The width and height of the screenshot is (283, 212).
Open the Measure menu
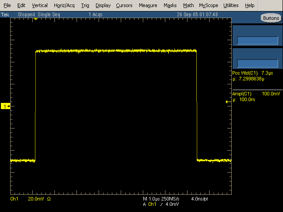[x=148, y=5]
